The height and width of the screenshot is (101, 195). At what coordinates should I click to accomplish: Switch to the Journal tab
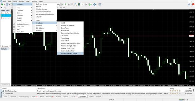99,97
